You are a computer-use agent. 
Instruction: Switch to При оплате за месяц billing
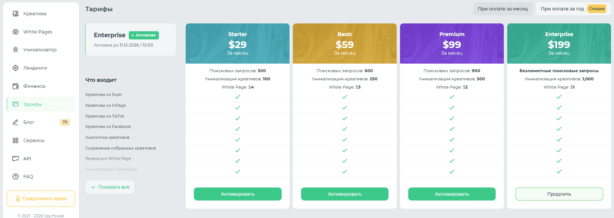pyautogui.click(x=503, y=9)
